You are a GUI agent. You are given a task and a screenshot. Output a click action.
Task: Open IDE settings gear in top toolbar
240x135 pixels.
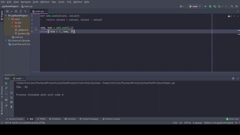click(237, 6)
